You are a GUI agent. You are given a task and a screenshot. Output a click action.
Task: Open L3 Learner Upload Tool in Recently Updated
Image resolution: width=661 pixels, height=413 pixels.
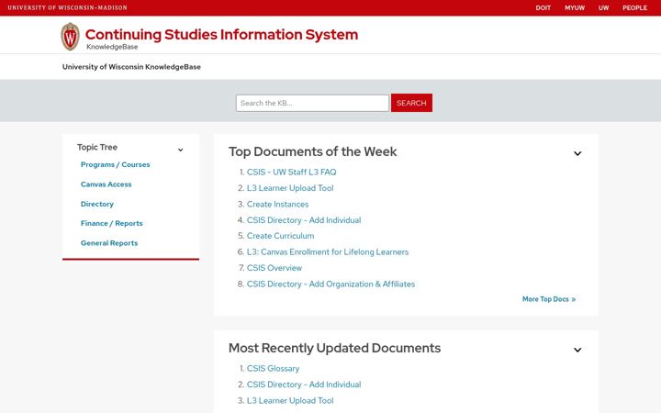click(290, 400)
